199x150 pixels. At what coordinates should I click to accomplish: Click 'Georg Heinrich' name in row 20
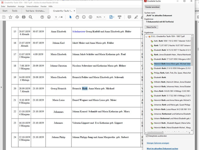pyautogui.click(x=58, y=88)
